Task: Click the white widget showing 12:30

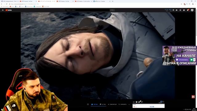Action: pos(148,106)
